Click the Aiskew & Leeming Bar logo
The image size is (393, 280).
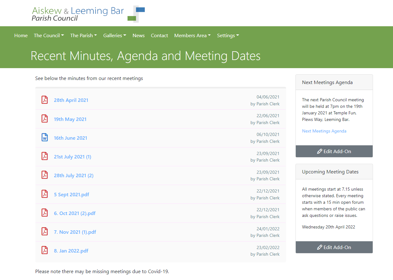(88, 14)
